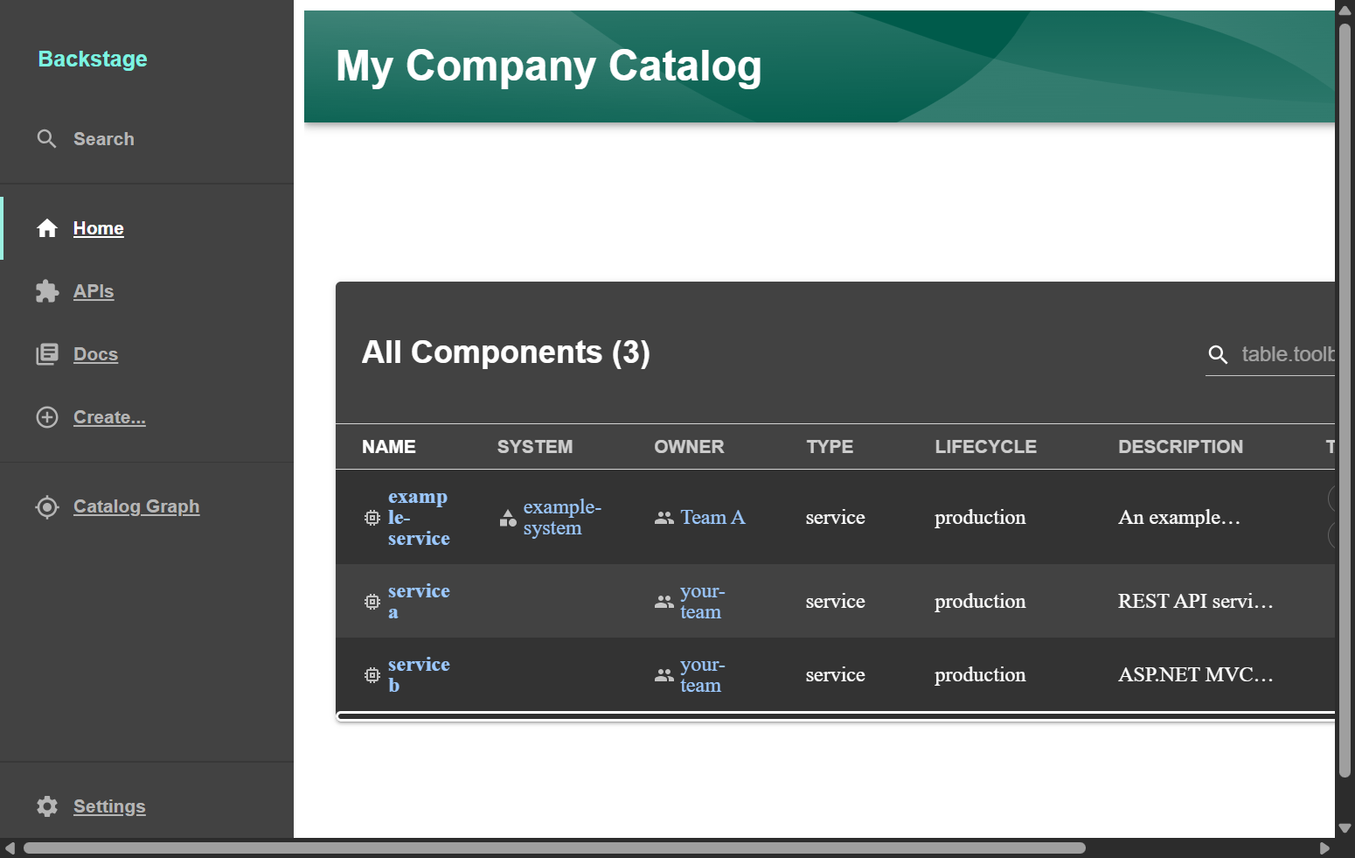Image resolution: width=1355 pixels, height=858 pixels.
Task: Click the Settings gear icon
Action: pyautogui.click(x=47, y=806)
